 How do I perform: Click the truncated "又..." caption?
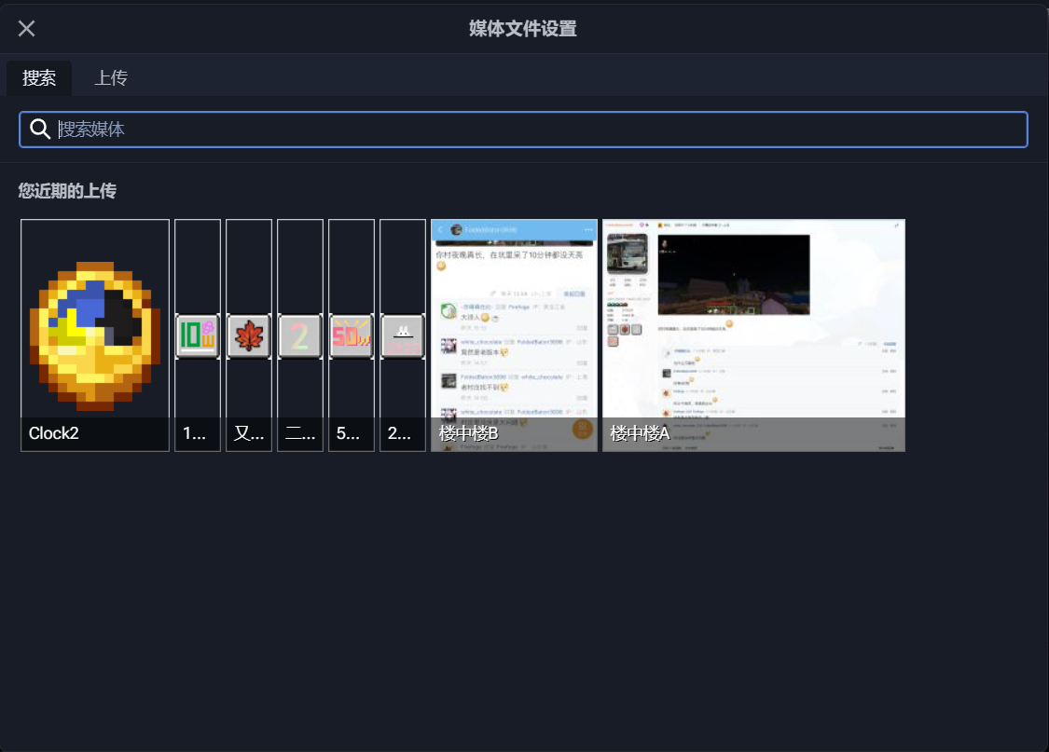tap(249, 433)
